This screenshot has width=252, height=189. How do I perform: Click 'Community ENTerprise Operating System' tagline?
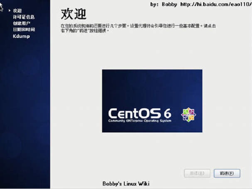[139, 121]
